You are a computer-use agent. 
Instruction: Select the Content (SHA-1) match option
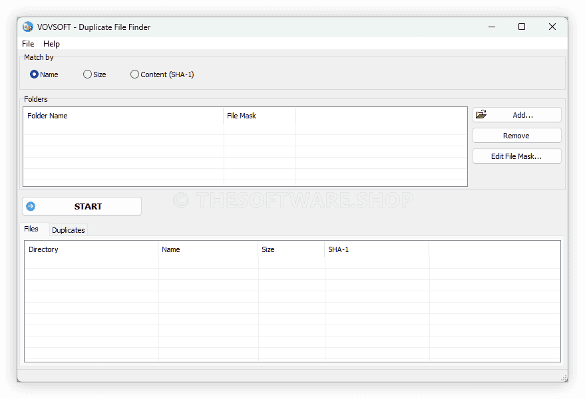coord(162,74)
